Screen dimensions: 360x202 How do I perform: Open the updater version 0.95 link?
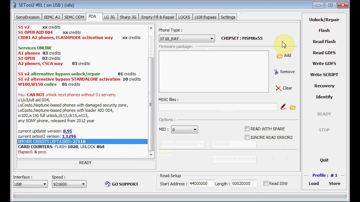point(67,131)
